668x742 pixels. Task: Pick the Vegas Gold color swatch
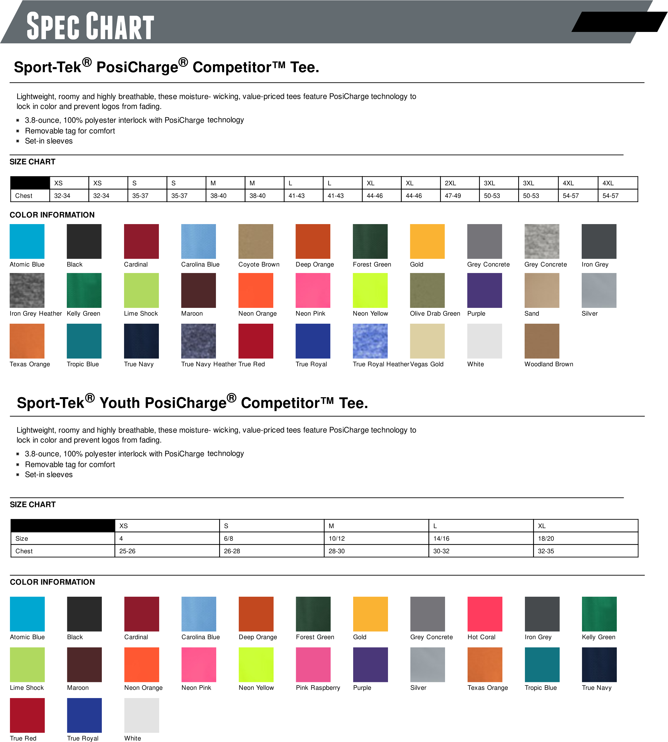(427, 341)
